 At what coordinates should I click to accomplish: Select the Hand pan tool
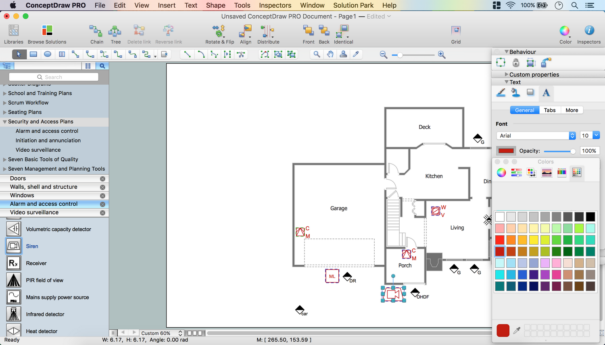[330, 54]
